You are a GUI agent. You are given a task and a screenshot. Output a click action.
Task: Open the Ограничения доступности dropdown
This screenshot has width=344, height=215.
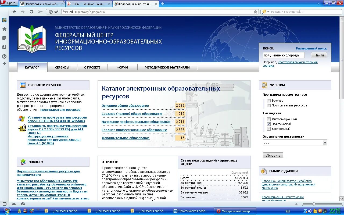295,142
